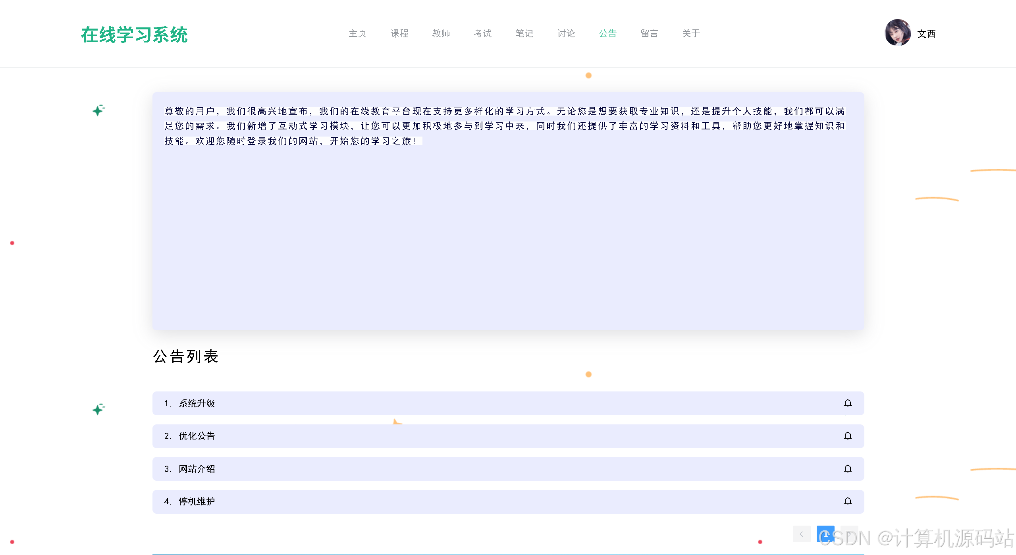1016x555 pixels.
Task: Click the 文西 username label
Action: [x=926, y=34]
